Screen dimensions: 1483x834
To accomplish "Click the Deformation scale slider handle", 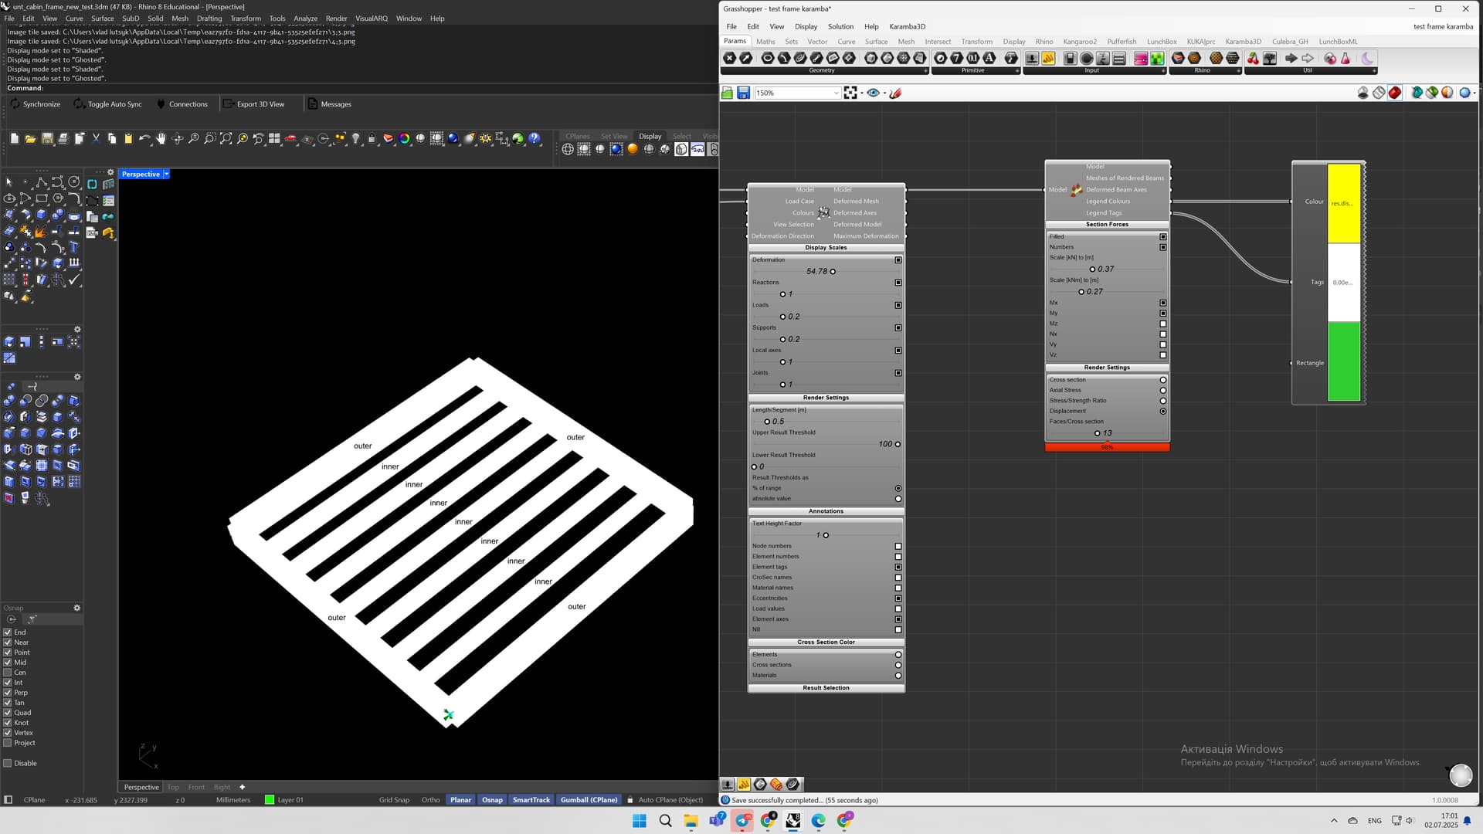I will [x=833, y=272].
